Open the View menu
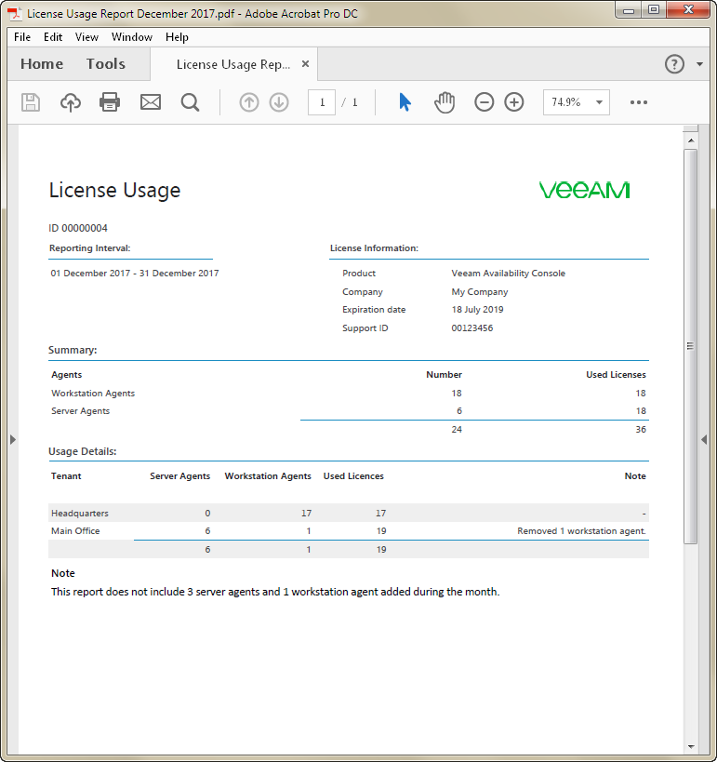Image resolution: width=717 pixels, height=762 pixels. click(x=86, y=37)
